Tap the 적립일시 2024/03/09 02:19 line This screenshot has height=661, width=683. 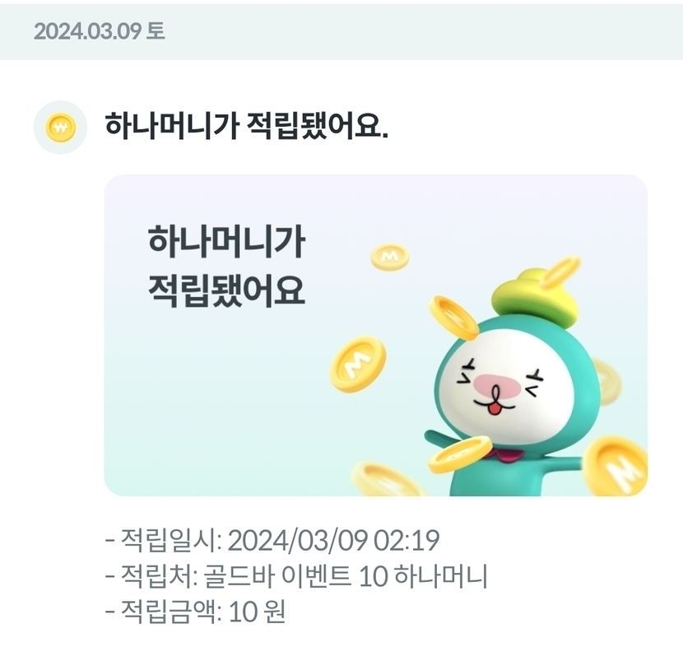point(272,541)
